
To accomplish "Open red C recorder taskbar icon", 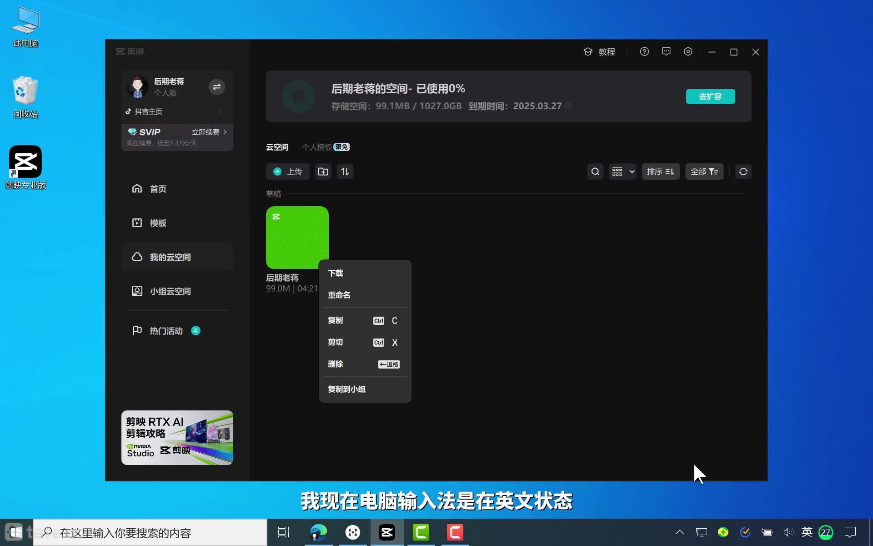I will (455, 532).
